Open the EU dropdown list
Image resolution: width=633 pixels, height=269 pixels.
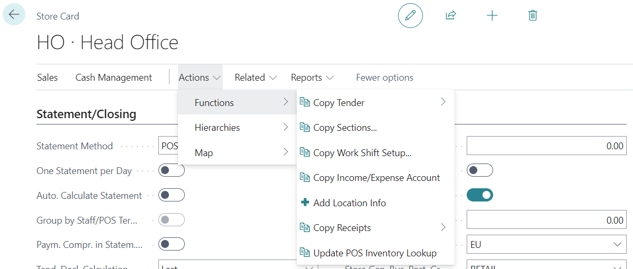click(546, 245)
